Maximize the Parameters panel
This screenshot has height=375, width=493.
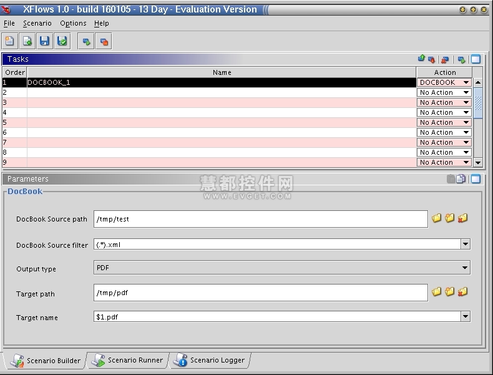[476, 179]
